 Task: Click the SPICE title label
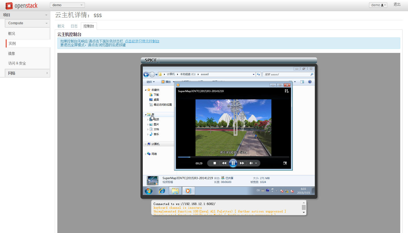[x=151, y=60]
